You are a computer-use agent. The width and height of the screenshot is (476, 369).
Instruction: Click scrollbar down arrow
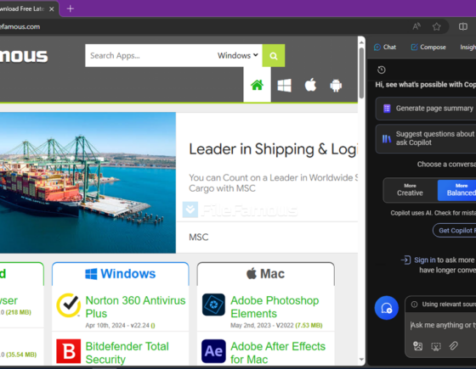click(361, 360)
